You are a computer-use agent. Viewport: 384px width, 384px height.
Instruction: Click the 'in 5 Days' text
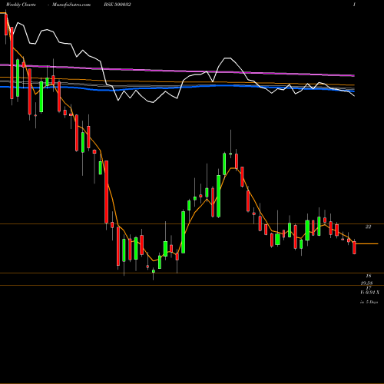[x=369, y=302]
